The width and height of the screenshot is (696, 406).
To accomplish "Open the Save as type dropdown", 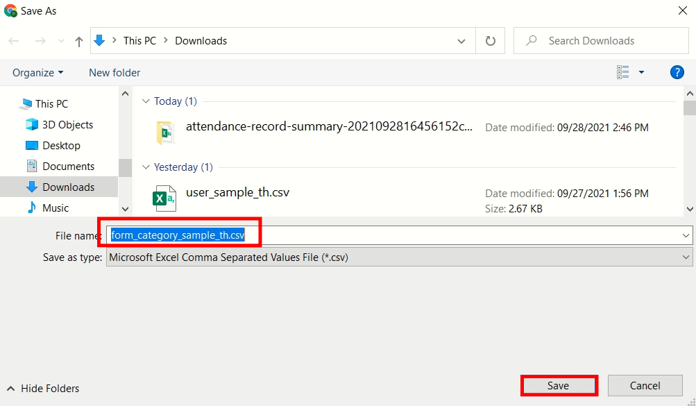I will tap(399, 257).
